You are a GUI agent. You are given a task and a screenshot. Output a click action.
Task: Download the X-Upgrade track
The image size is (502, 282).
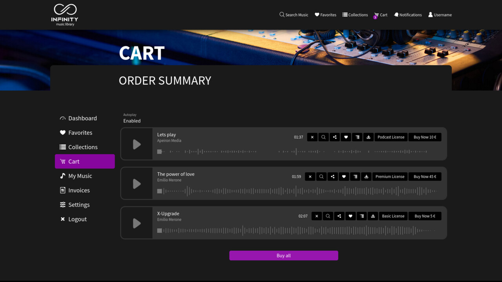point(373,216)
